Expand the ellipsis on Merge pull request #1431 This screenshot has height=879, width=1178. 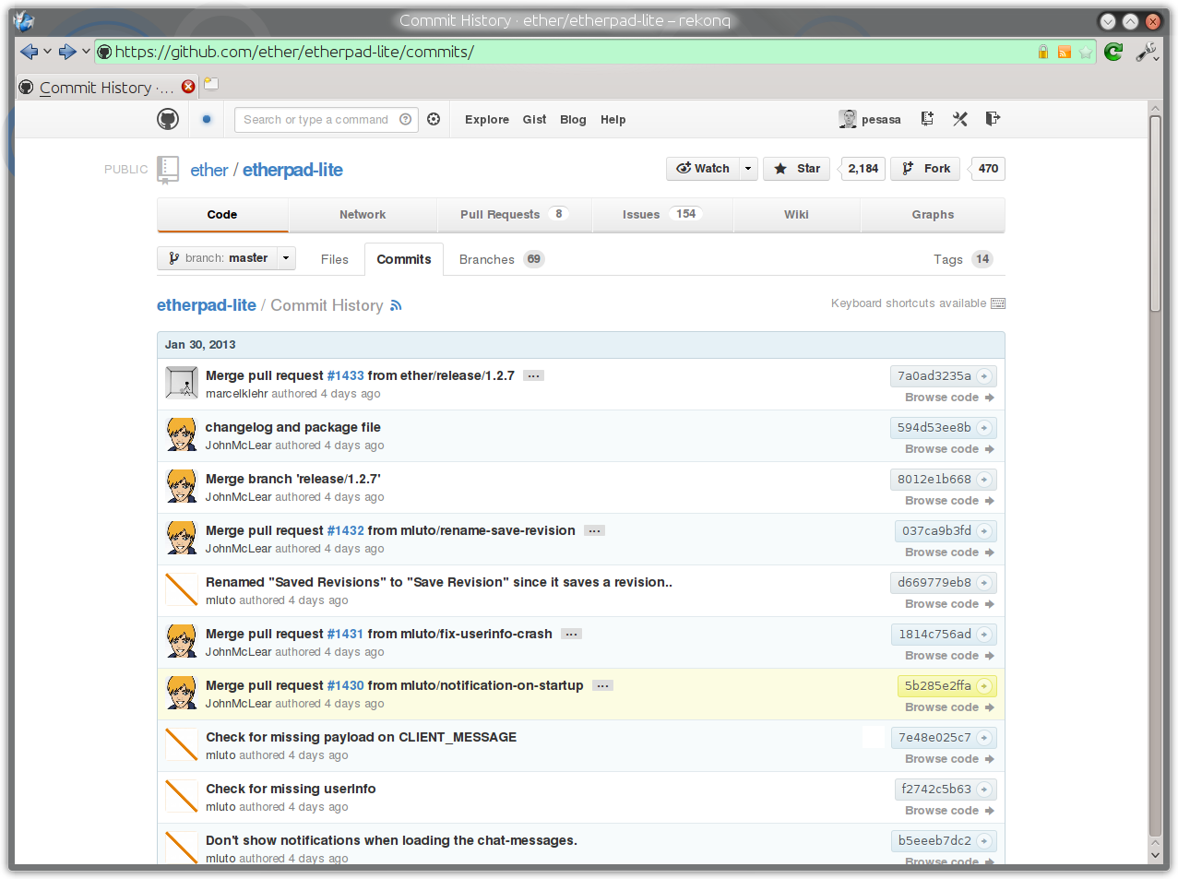point(571,634)
